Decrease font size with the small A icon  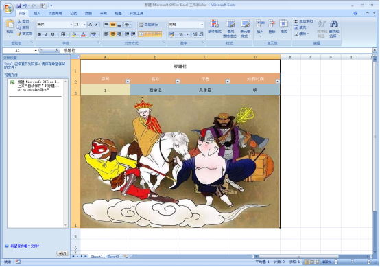point(97,25)
